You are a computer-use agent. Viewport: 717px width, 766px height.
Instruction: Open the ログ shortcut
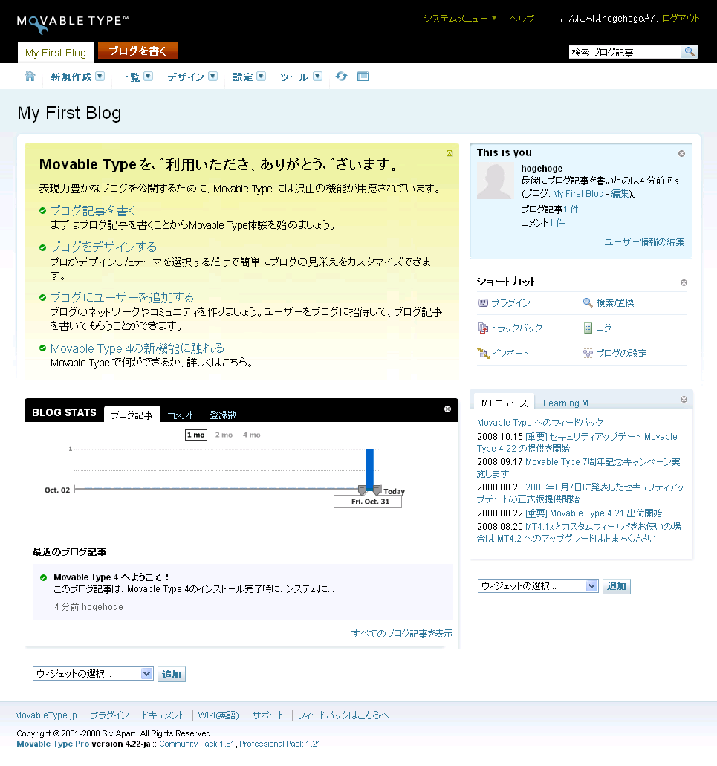tap(597, 328)
